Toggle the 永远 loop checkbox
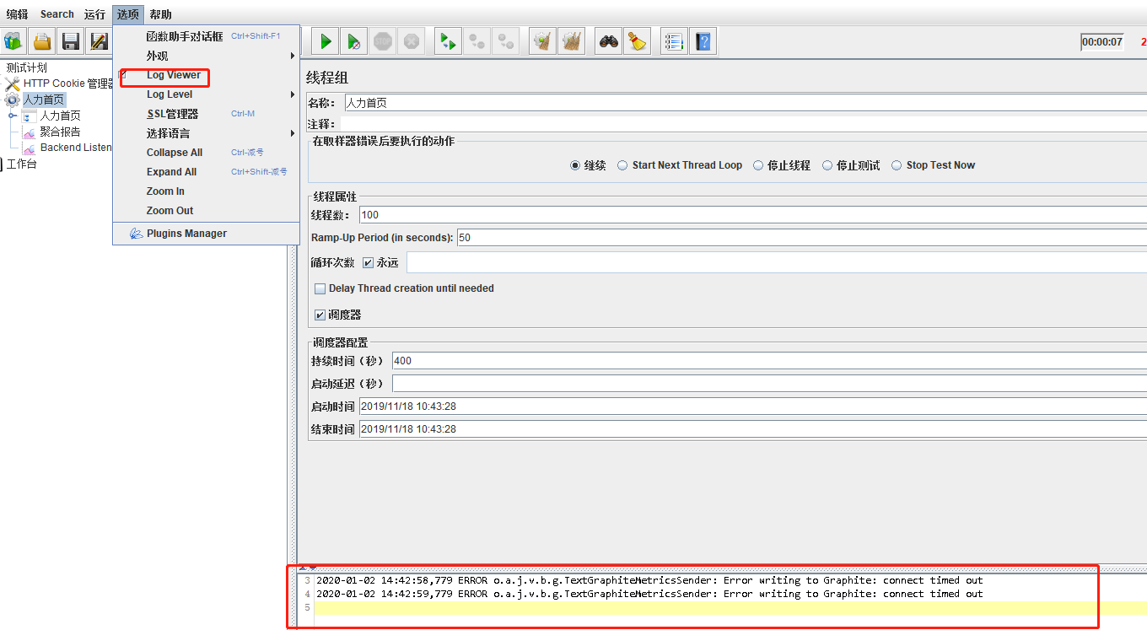 (x=368, y=263)
